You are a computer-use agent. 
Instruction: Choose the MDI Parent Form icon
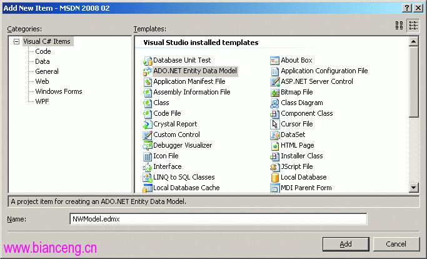point(275,188)
